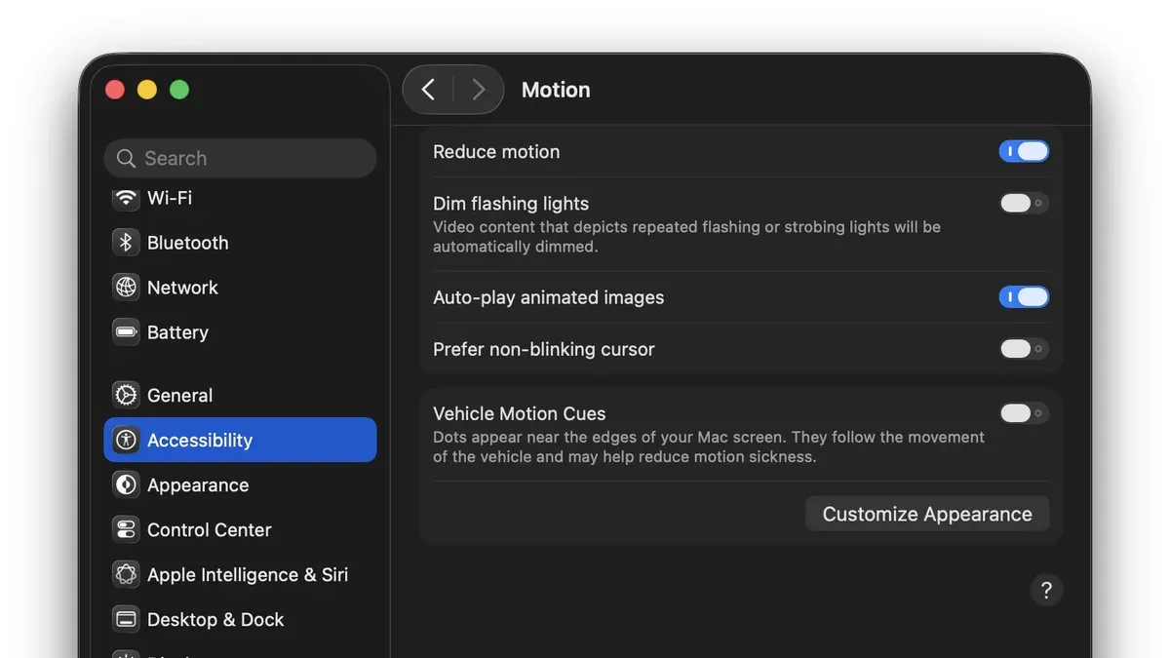Focus the Search field in sidebar
The height and width of the screenshot is (658, 1170).
coord(240,158)
